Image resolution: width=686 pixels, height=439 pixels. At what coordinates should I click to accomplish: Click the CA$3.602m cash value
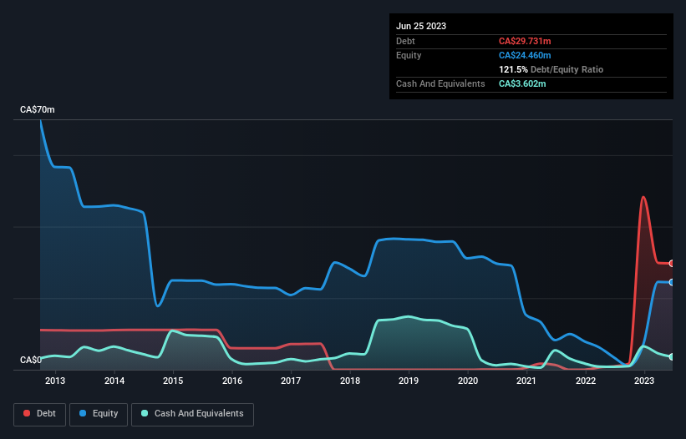click(x=522, y=83)
